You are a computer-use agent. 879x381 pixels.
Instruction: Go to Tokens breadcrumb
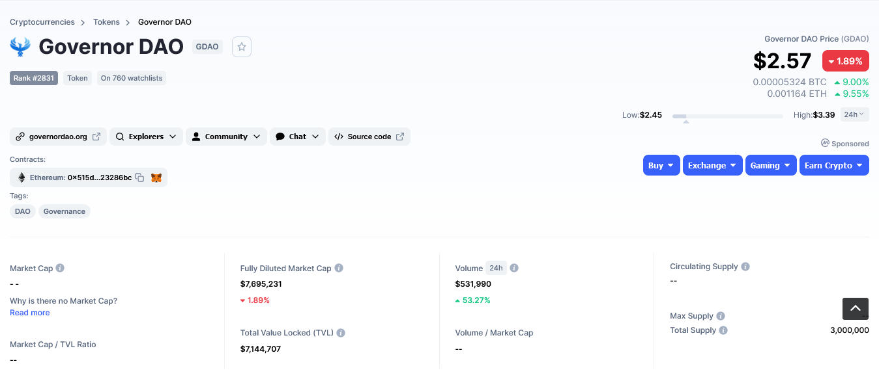[x=106, y=22]
